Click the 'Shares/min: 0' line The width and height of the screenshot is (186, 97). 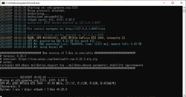(10, 86)
